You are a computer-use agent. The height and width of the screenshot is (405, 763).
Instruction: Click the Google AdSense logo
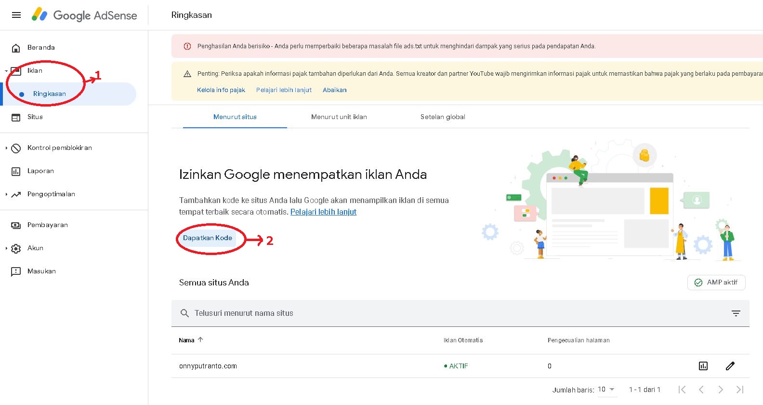[x=84, y=15]
